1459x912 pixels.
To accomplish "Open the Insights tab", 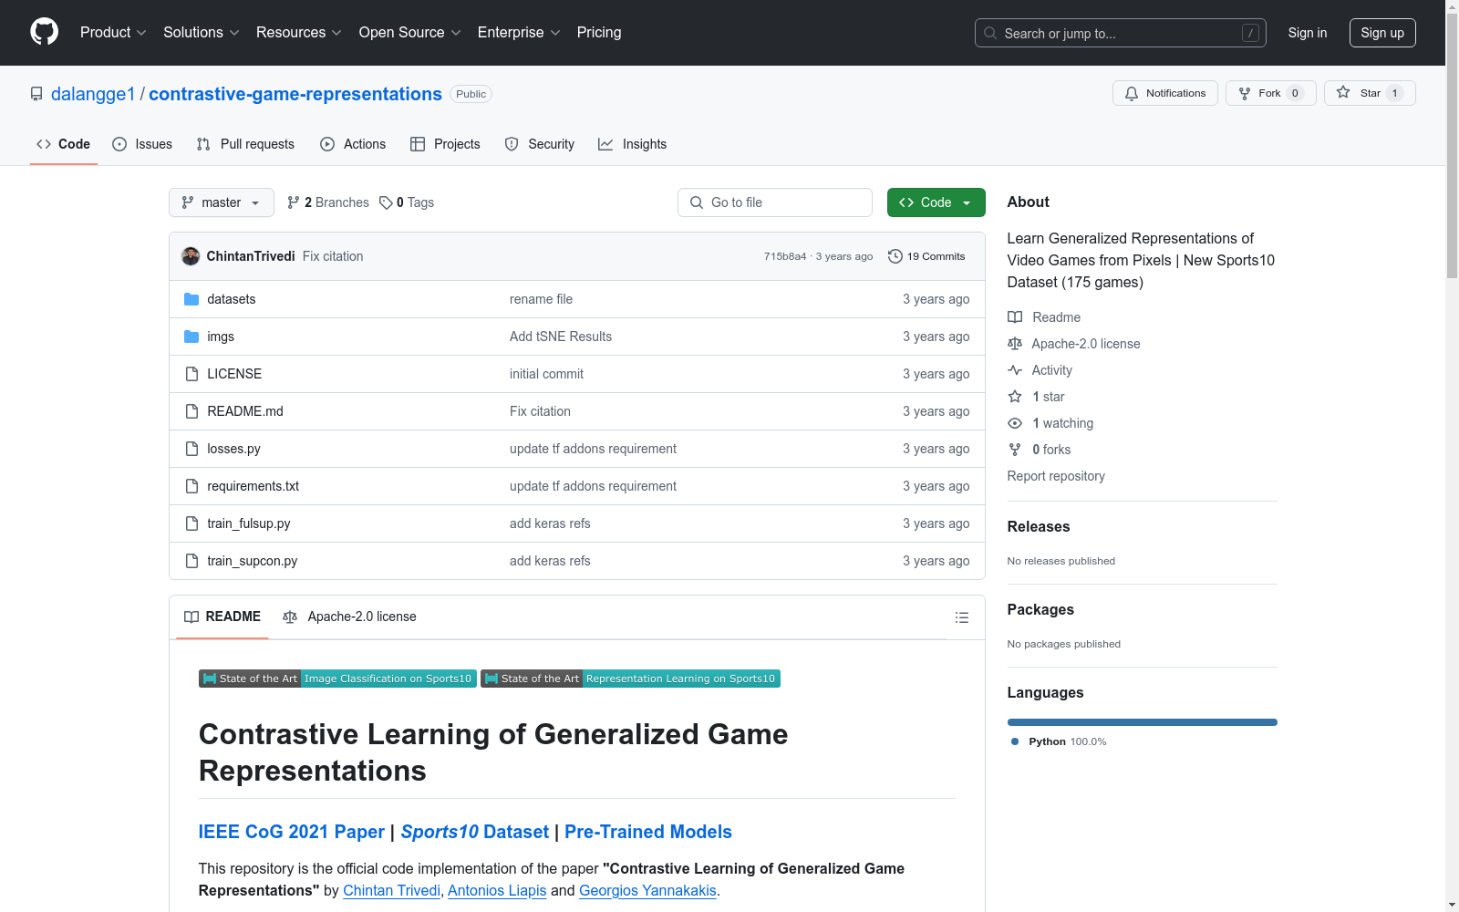I will click(633, 144).
